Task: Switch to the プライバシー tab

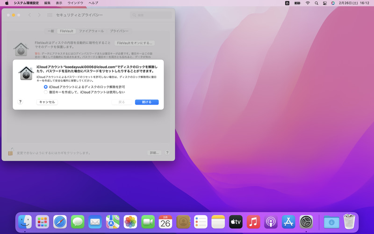Action: 119,31
